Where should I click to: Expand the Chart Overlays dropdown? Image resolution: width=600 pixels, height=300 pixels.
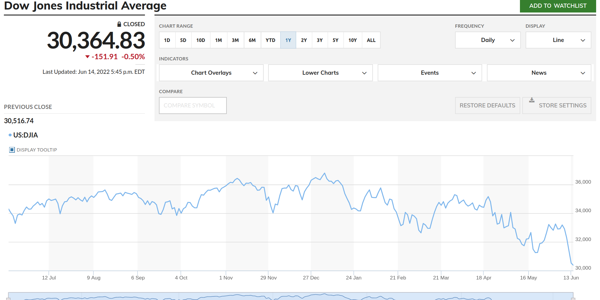coord(211,73)
